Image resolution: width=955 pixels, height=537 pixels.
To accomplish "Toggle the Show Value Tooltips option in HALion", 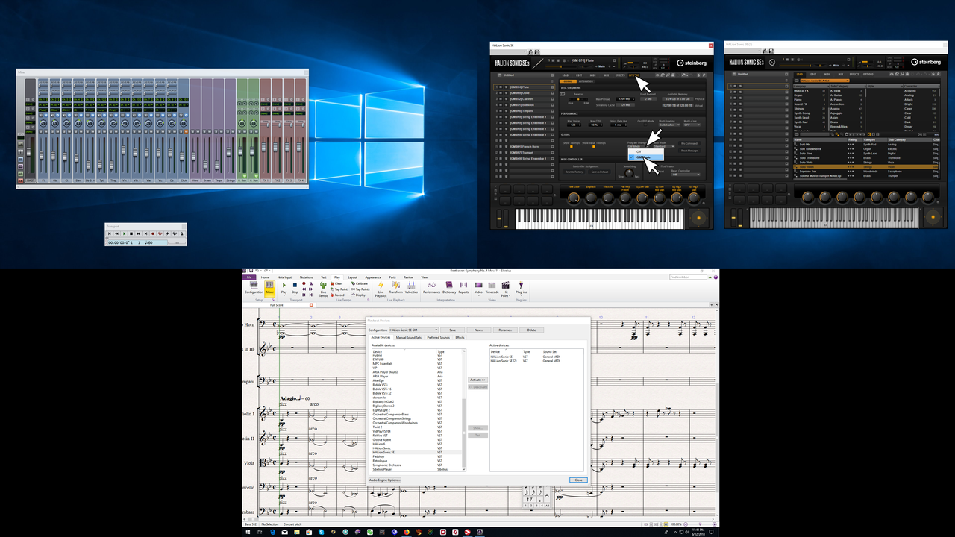I will click(x=594, y=146).
